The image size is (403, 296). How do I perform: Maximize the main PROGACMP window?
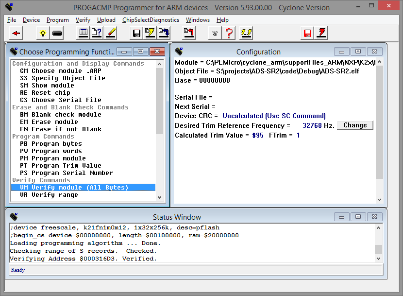(371, 5)
